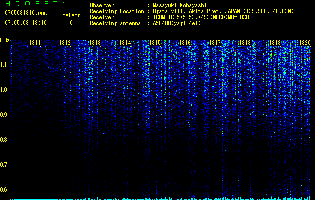The width and height of the screenshot is (315, 200).
Task: Click the meteor count 0
Action: (71, 23)
